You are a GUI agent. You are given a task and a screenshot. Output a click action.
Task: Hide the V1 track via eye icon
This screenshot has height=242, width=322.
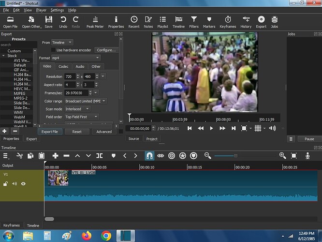pos(23,183)
